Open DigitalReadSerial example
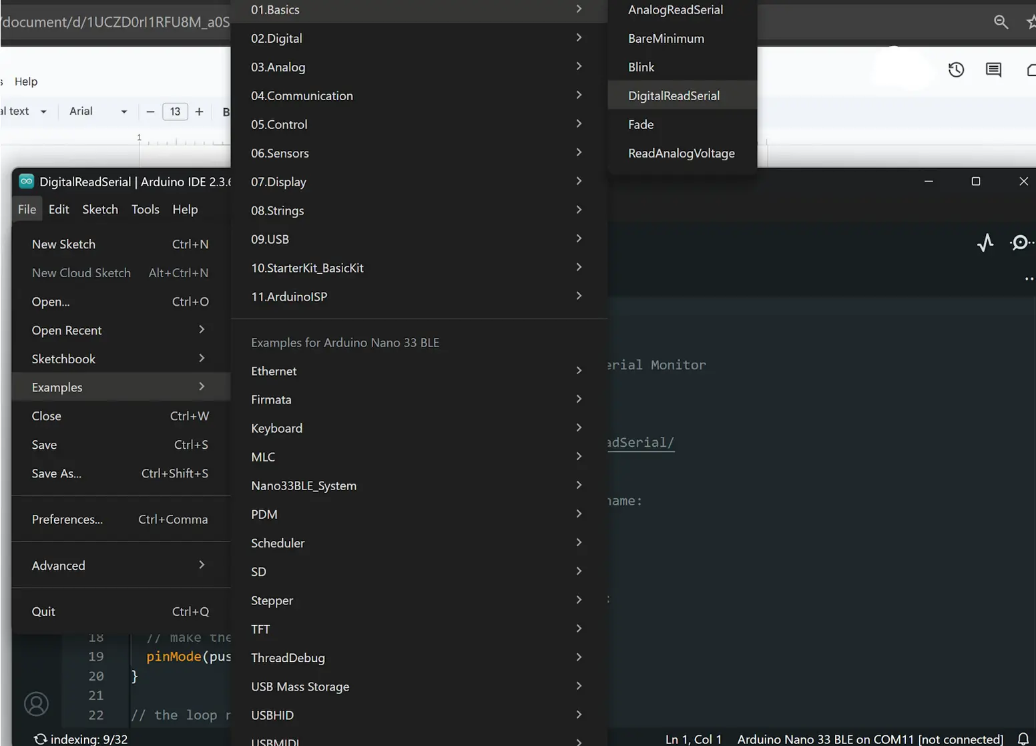Screen dimensions: 1036x746 tap(682, 96)
